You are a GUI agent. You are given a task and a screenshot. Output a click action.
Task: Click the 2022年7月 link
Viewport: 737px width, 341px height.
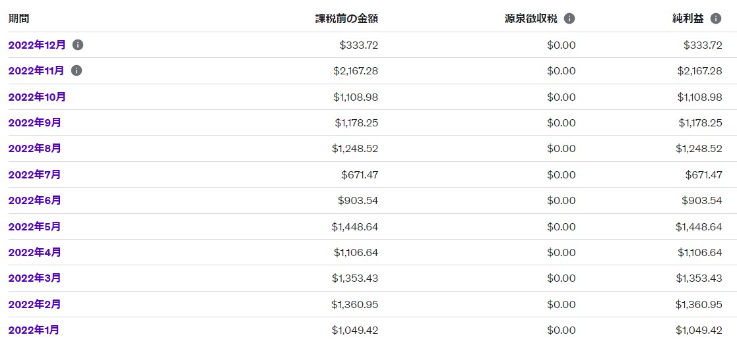click(34, 174)
